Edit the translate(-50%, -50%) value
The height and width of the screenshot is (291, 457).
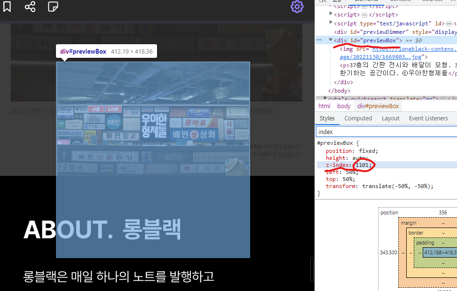point(396,186)
